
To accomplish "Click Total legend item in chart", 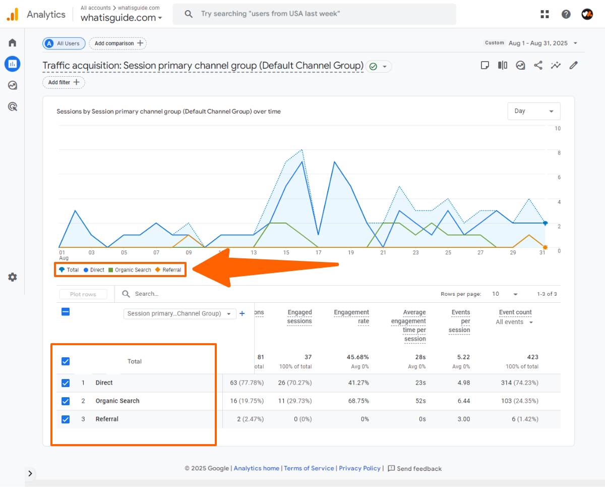I will 69,269.
